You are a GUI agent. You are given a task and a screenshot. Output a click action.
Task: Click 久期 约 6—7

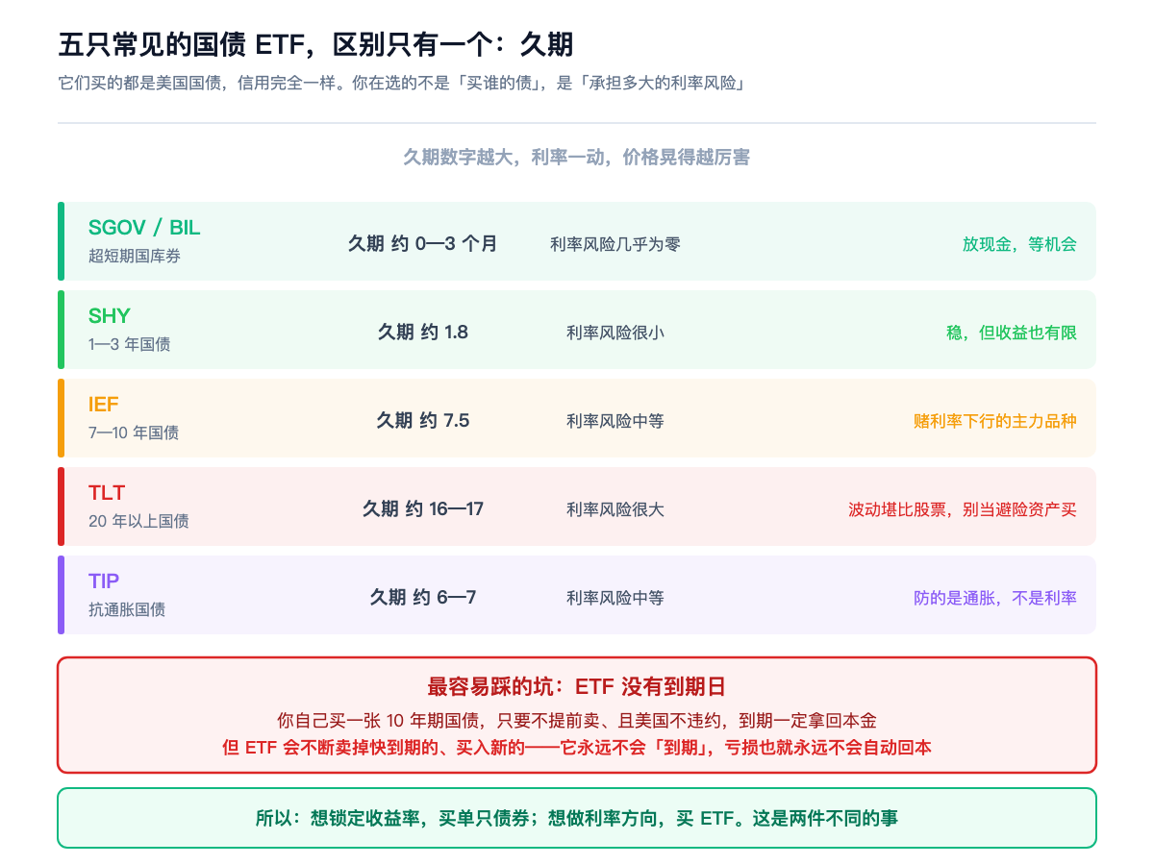pos(423,597)
